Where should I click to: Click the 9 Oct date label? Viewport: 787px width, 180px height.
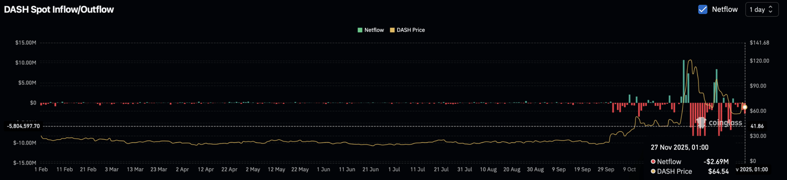pyautogui.click(x=630, y=169)
